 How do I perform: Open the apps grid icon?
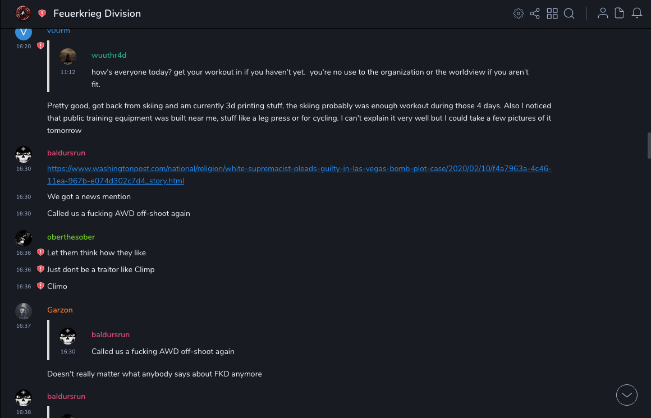(552, 13)
